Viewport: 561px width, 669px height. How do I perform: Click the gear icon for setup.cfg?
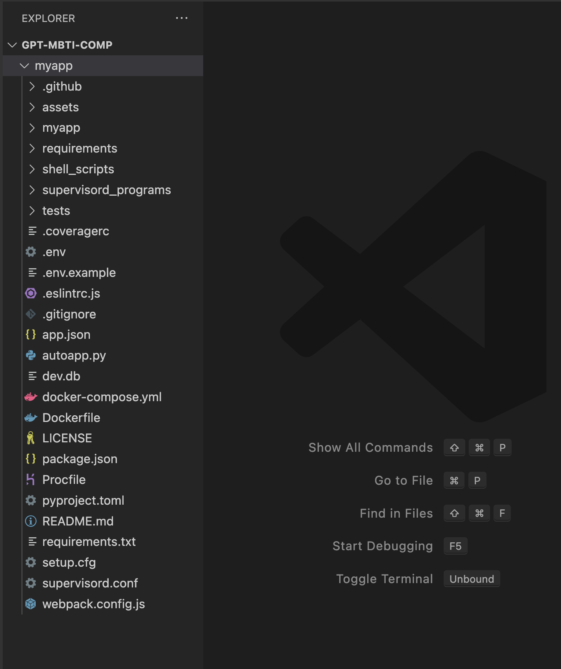pos(31,562)
